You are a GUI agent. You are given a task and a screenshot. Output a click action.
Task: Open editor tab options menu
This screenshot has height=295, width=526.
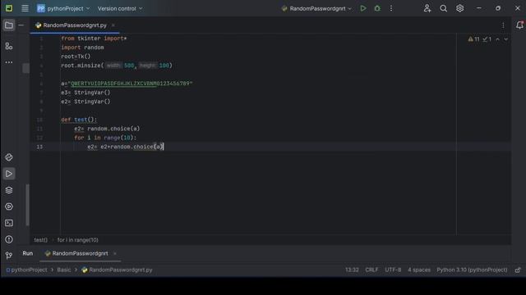503,25
